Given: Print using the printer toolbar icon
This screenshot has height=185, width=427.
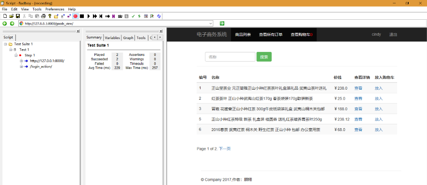Looking at the screenshot, I should [43, 16].
